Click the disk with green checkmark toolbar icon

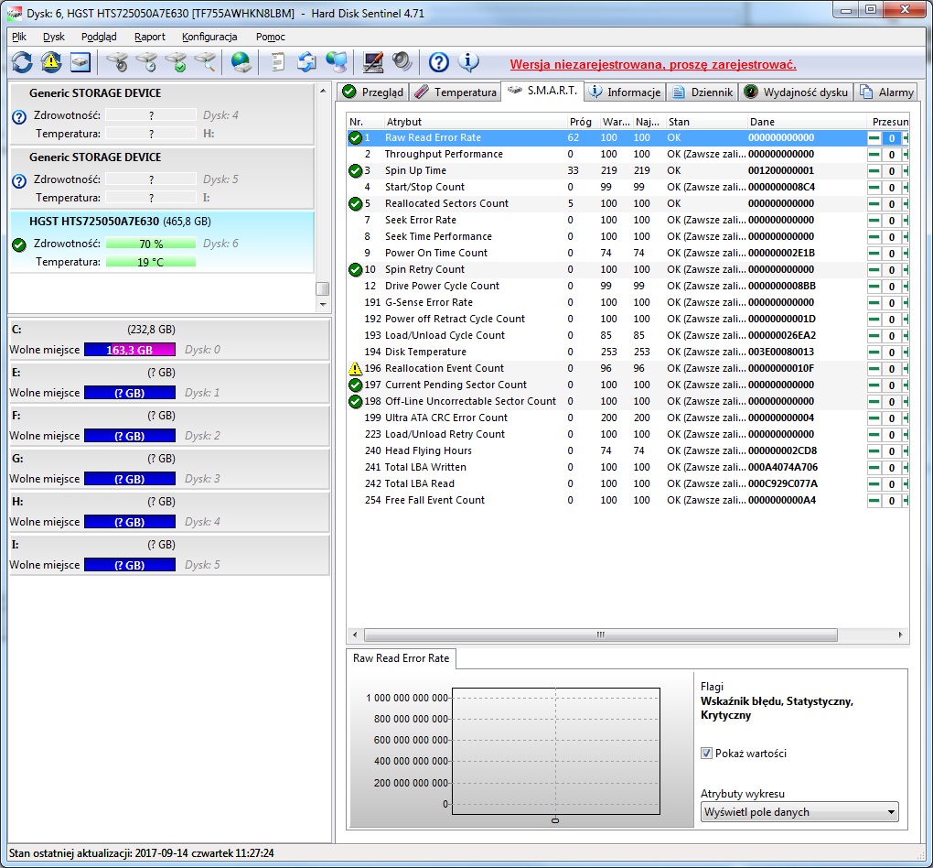pyautogui.click(x=177, y=62)
